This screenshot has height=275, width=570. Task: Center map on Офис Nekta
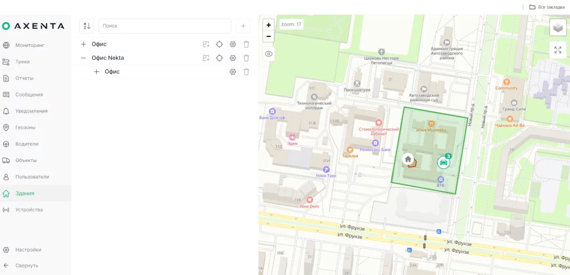tap(219, 58)
